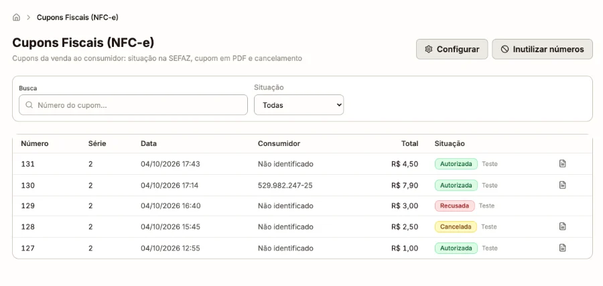Click the Autorizada badge on coupon 127
Viewport: 603px width, 286px height.
click(456, 248)
